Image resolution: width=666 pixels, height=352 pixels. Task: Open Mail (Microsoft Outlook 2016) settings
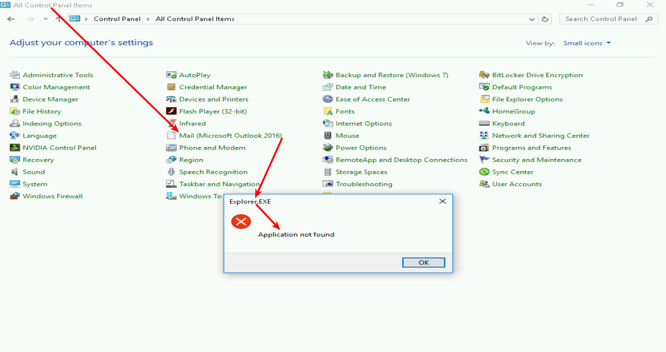(231, 135)
